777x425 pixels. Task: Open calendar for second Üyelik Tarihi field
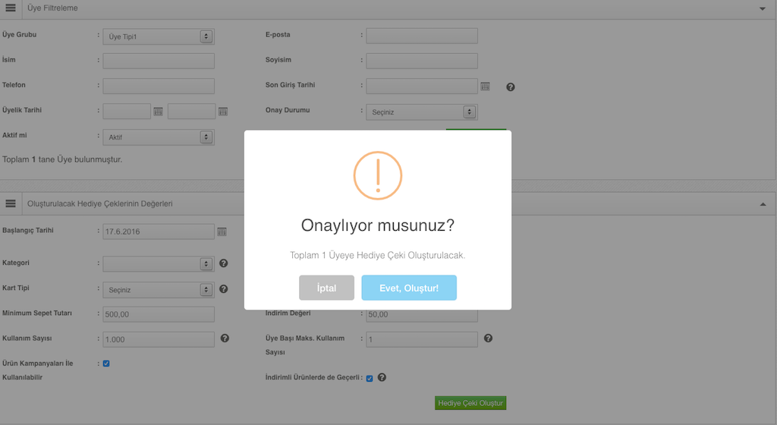click(x=223, y=112)
